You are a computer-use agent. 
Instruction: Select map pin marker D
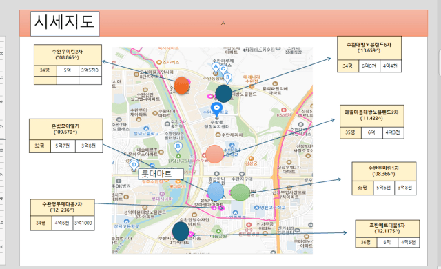134,166
